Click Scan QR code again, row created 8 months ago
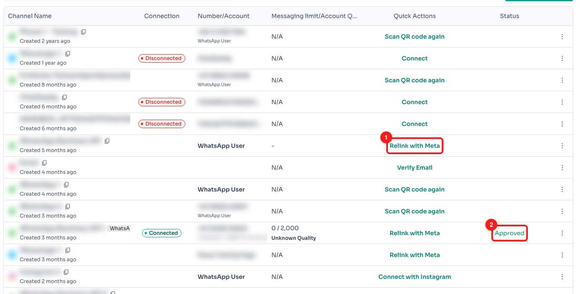580x294 pixels. point(414,80)
